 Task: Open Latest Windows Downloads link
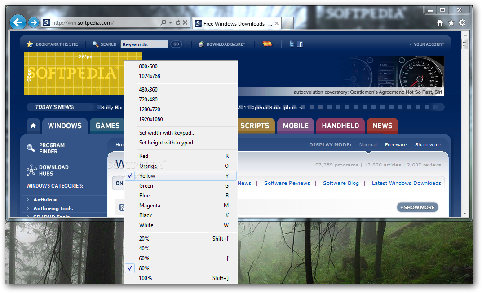tap(407, 183)
